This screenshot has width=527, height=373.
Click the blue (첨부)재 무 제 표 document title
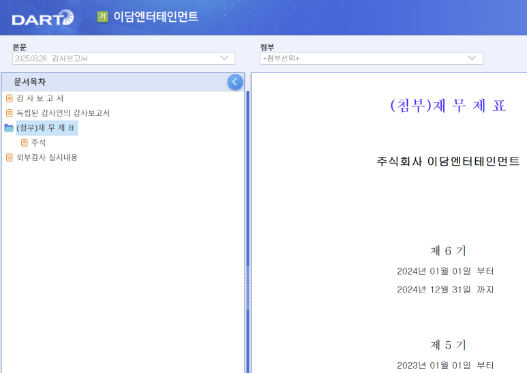[448, 106]
